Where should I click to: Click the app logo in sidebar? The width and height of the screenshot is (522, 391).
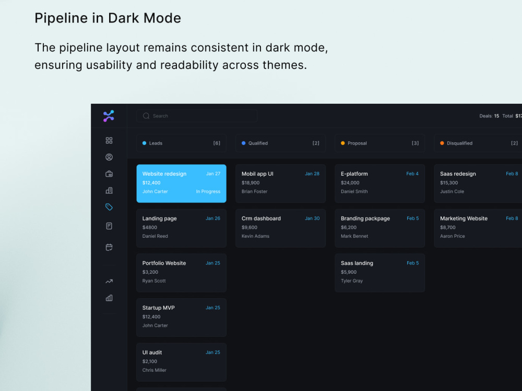point(109,116)
